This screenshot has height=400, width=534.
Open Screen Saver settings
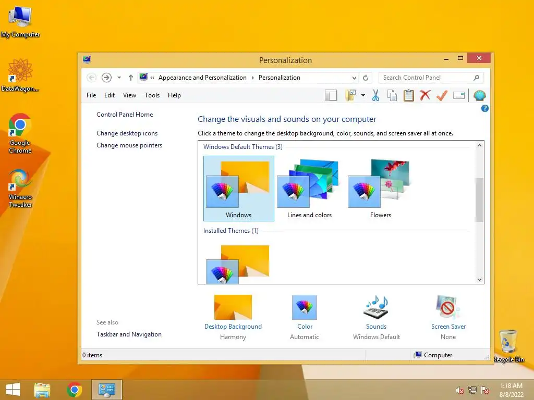click(x=448, y=317)
